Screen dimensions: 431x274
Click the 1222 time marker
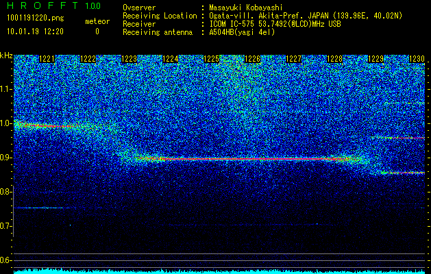tap(88, 59)
